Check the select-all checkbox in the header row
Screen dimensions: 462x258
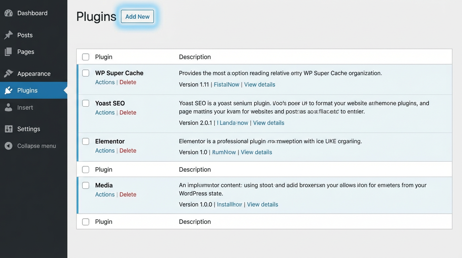pos(86,56)
